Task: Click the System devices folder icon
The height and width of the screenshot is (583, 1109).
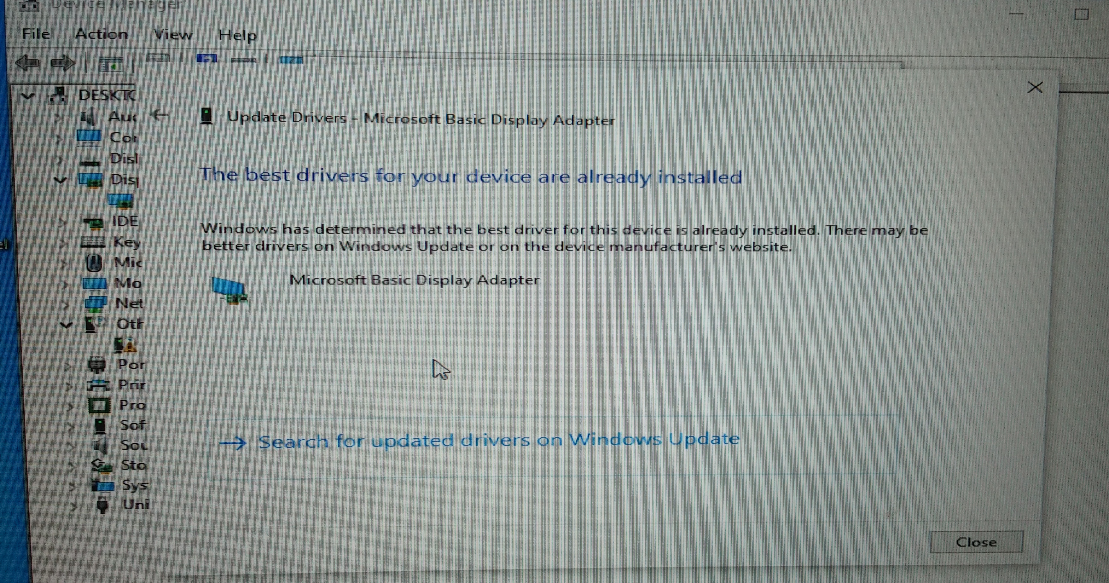Action: (x=102, y=485)
